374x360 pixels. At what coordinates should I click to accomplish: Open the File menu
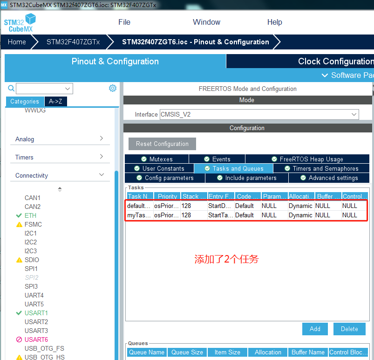pyautogui.click(x=124, y=22)
